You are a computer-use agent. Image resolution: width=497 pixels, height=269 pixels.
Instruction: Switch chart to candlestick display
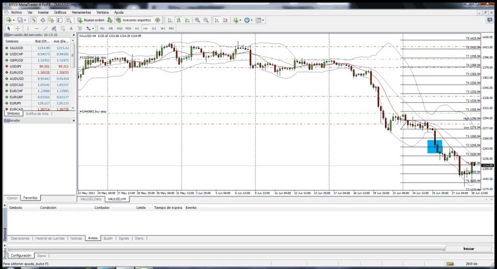(179, 20)
